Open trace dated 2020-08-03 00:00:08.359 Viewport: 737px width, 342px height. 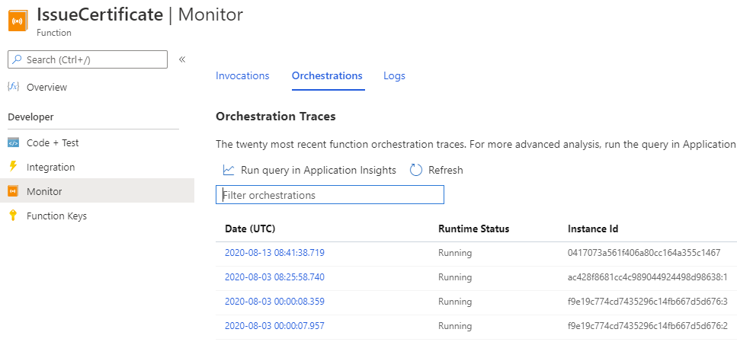[x=274, y=302]
